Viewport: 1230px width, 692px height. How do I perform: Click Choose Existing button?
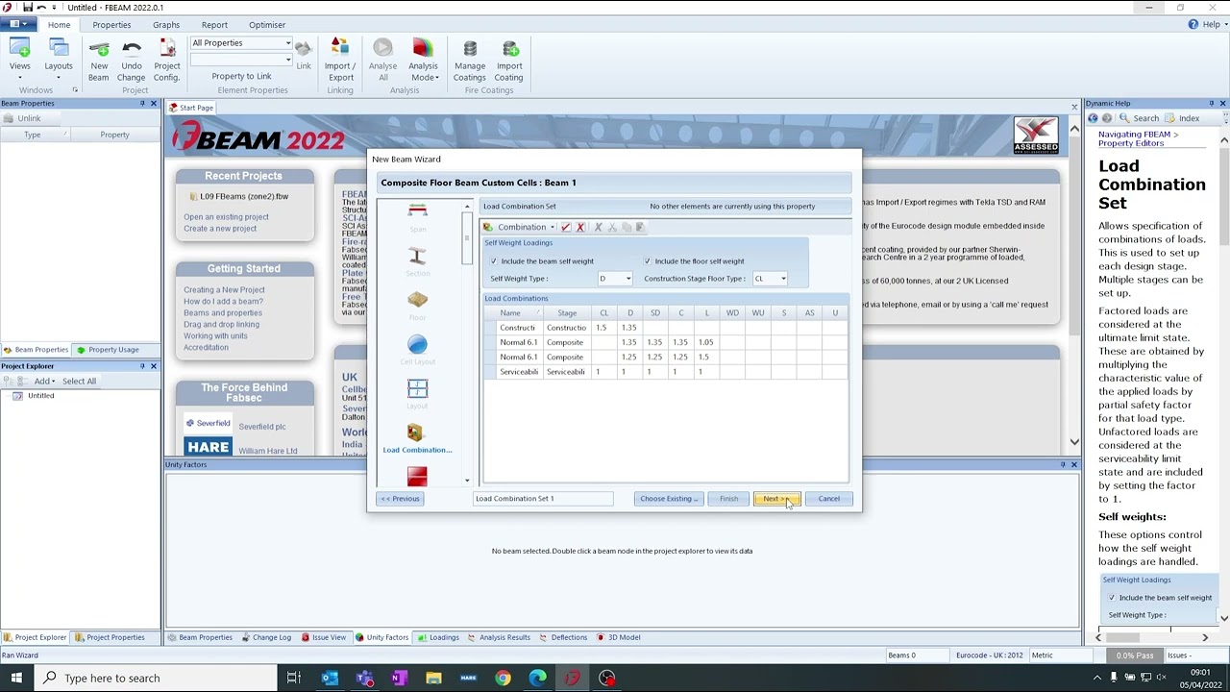(668, 499)
